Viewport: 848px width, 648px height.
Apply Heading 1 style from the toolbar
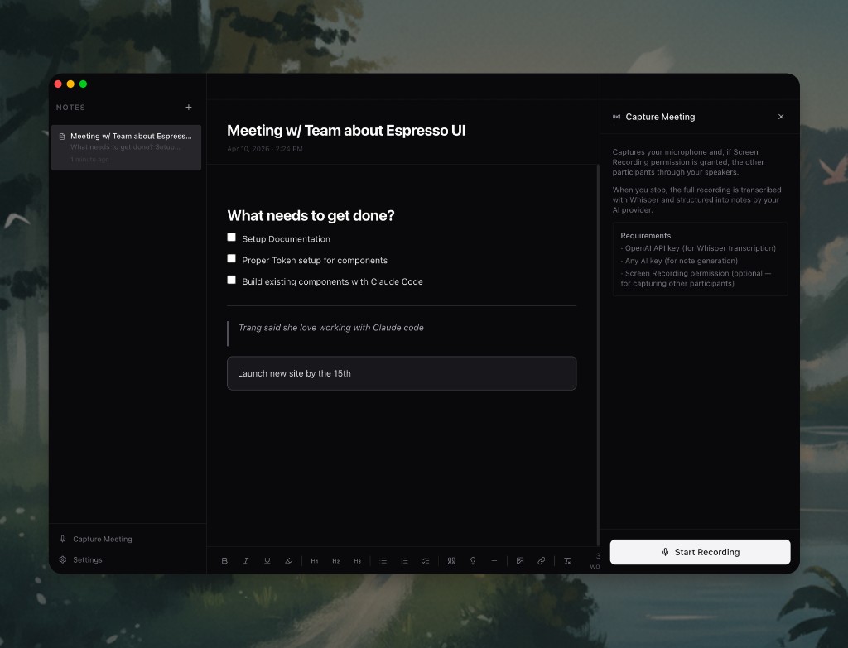point(315,560)
